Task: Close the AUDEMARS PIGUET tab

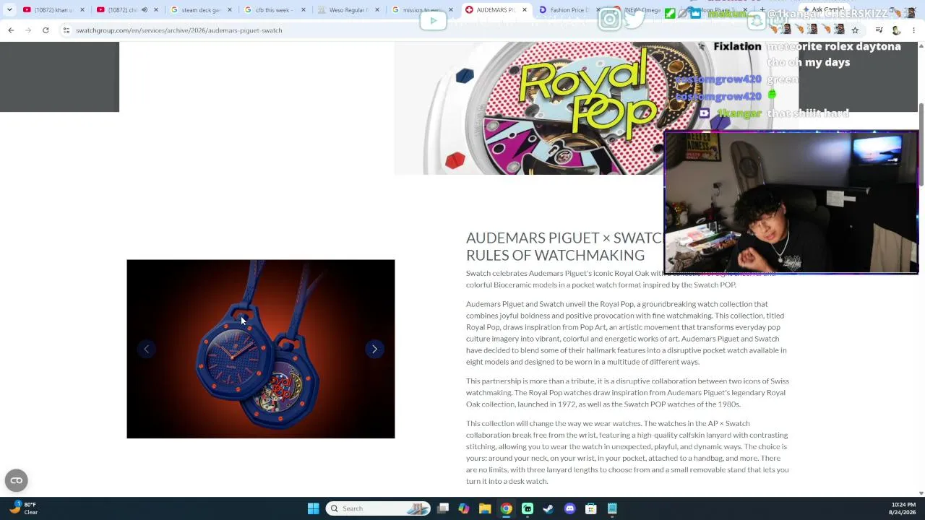Action: [525, 10]
